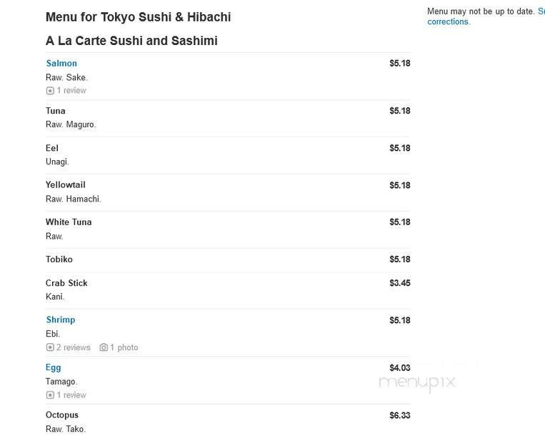Open the "2 reviews" link for Shrimp
Image resolution: width=545 pixels, height=441 pixels.
[74, 348]
